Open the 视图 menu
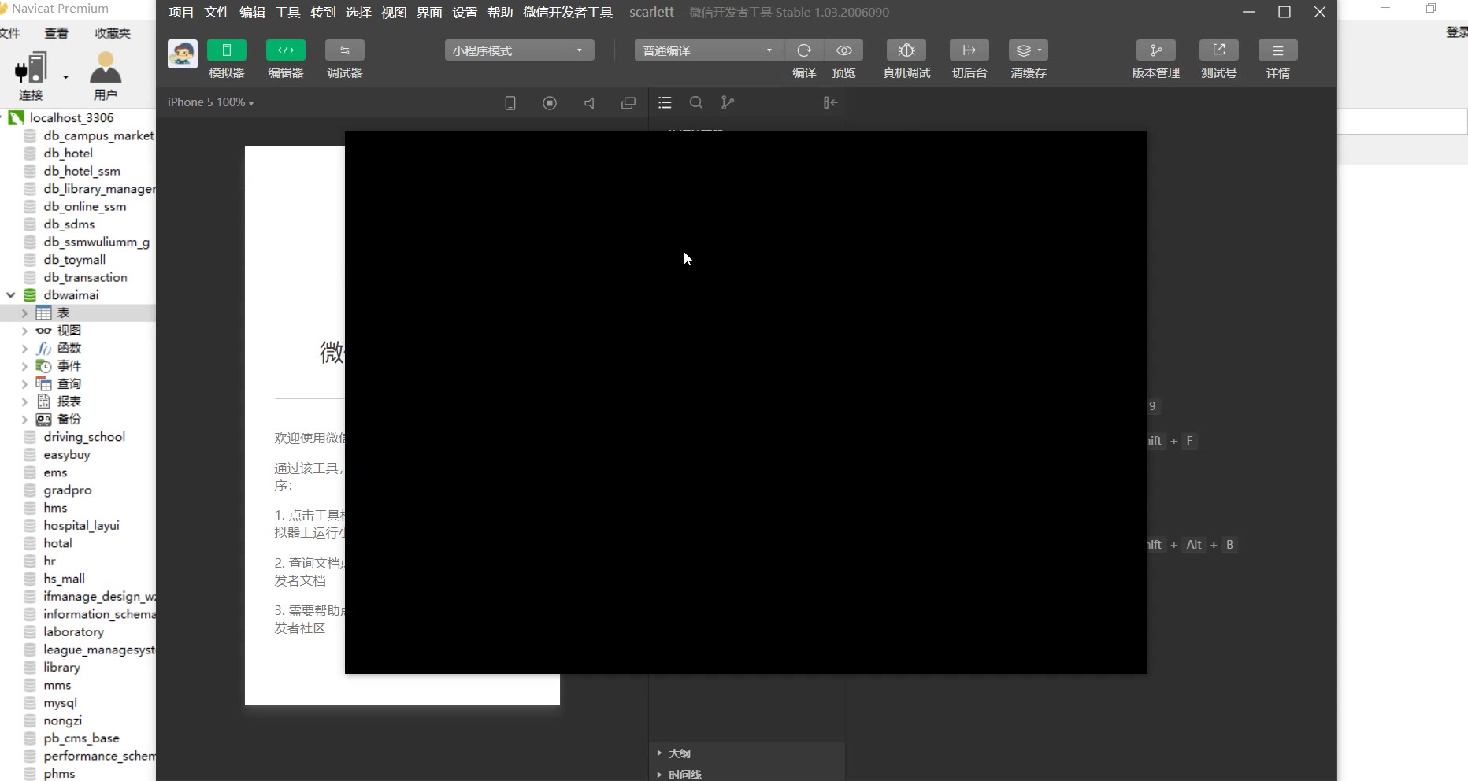The image size is (1468, 781). [394, 12]
